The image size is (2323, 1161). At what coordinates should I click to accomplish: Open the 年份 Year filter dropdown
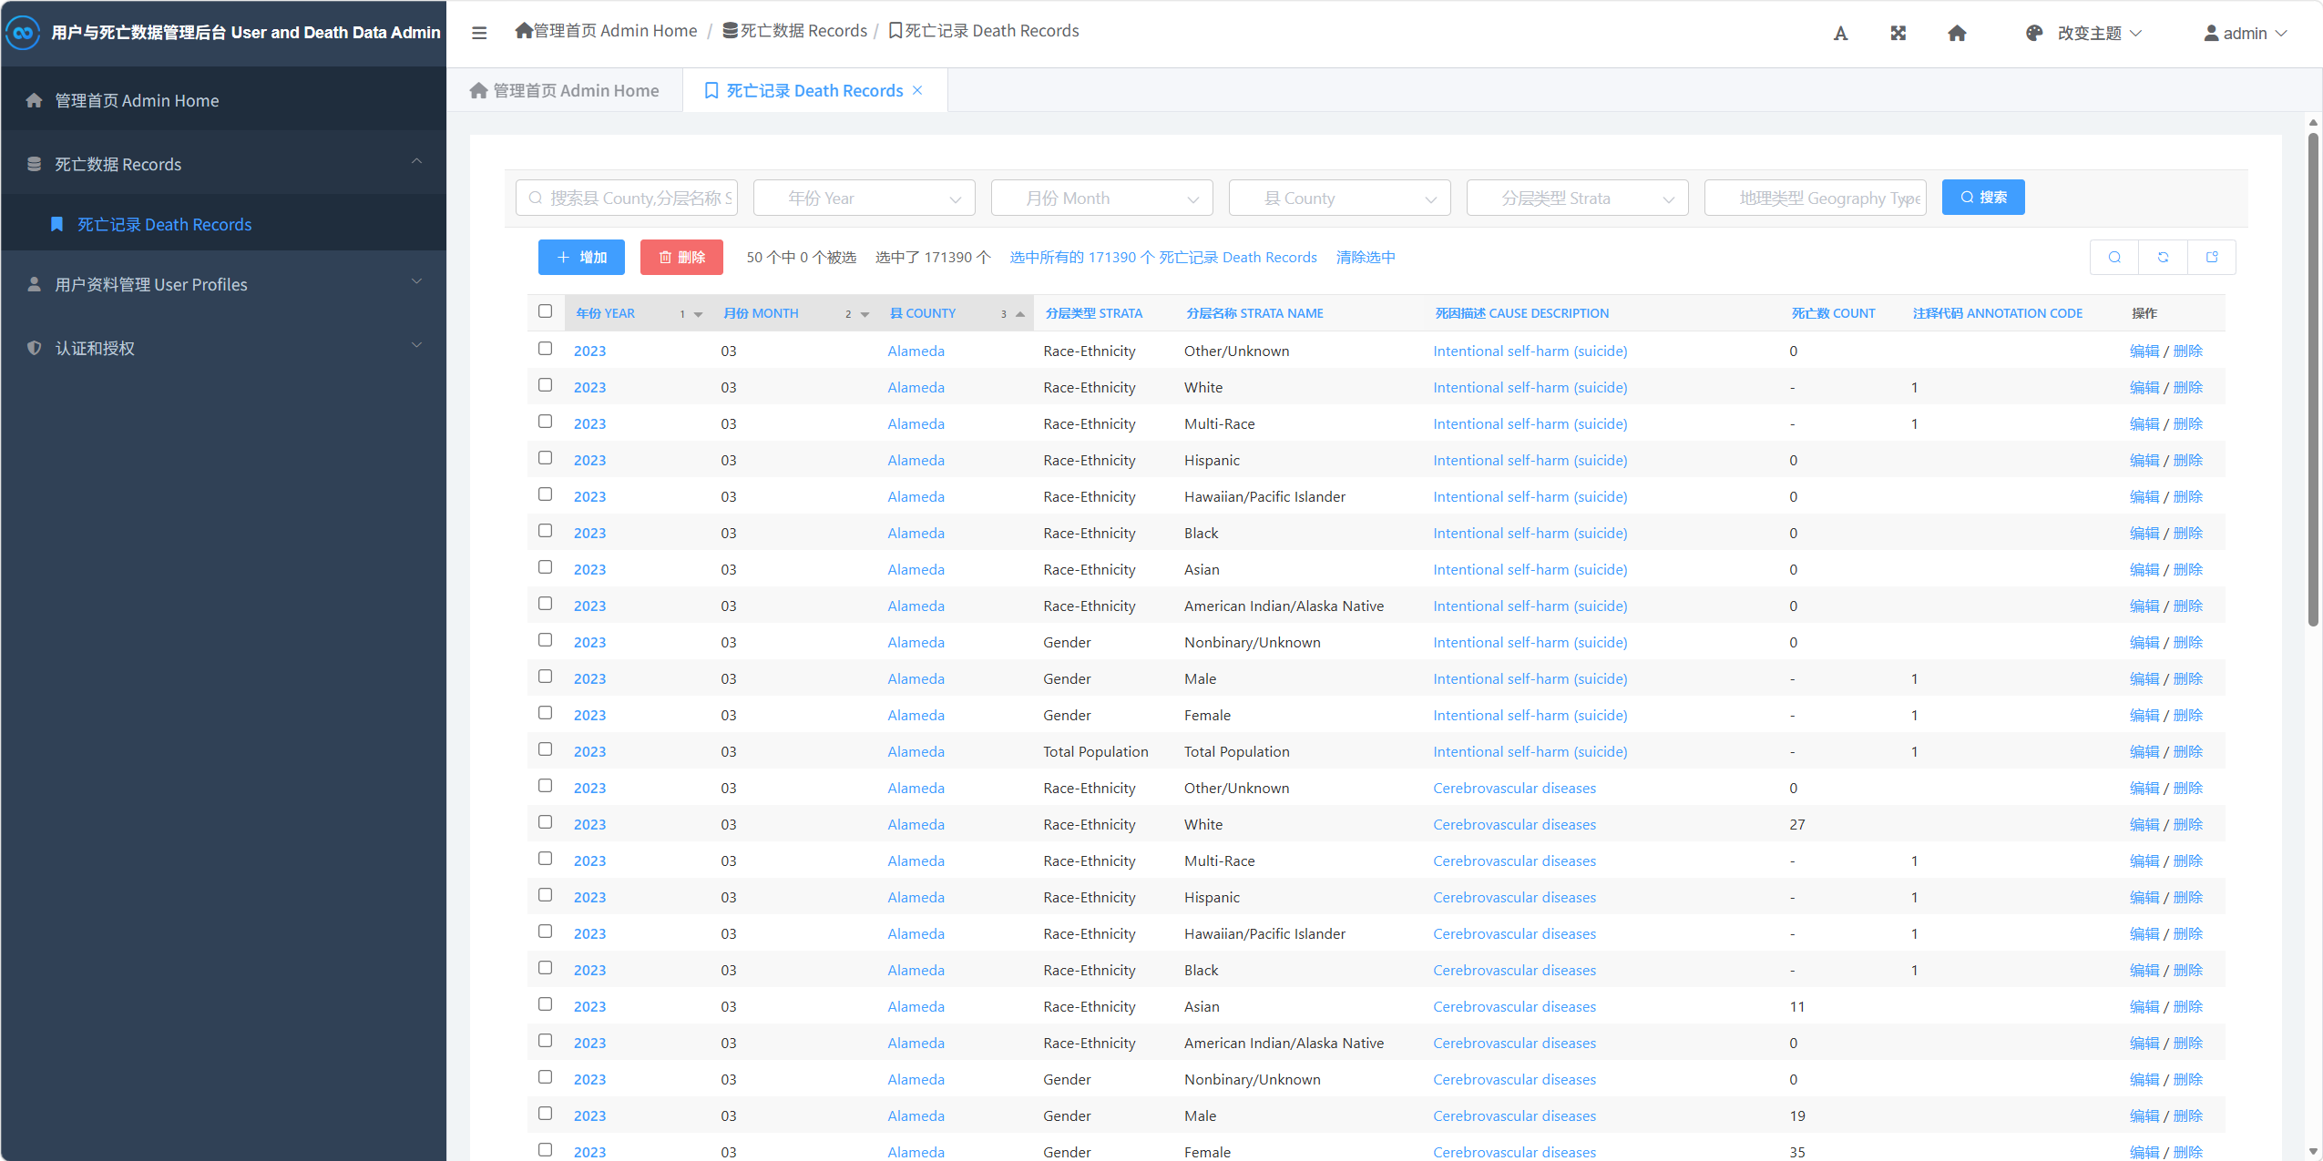tap(864, 199)
